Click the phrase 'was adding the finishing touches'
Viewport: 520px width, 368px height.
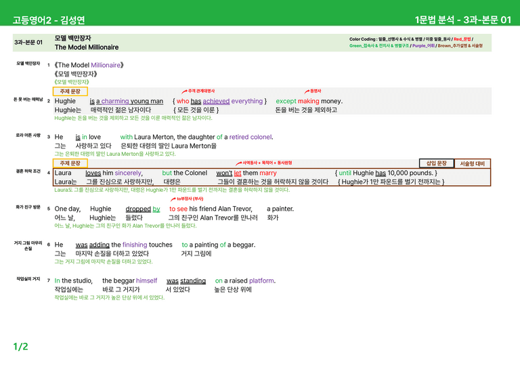(124, 245)
